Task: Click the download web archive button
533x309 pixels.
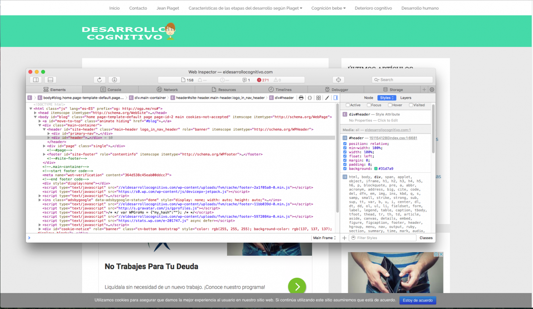Action: (x=114, y=80)
